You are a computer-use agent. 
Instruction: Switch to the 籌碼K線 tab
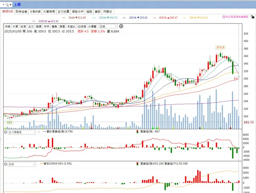click(8, 11)
